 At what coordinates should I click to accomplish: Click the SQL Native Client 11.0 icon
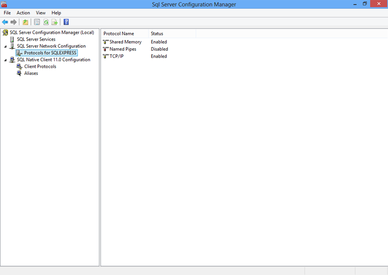[x=12, y=59]
